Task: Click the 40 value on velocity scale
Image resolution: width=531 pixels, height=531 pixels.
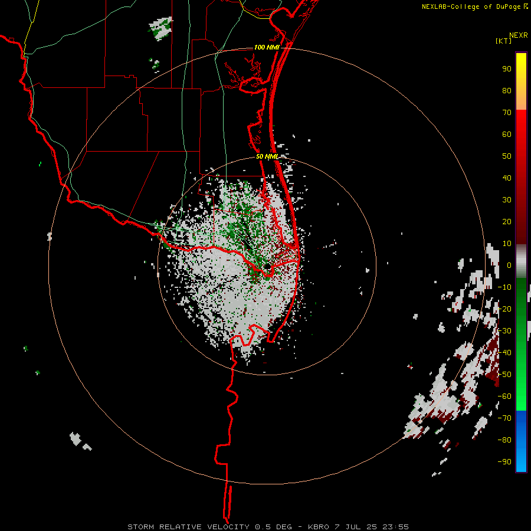Action: pos(507,178)
